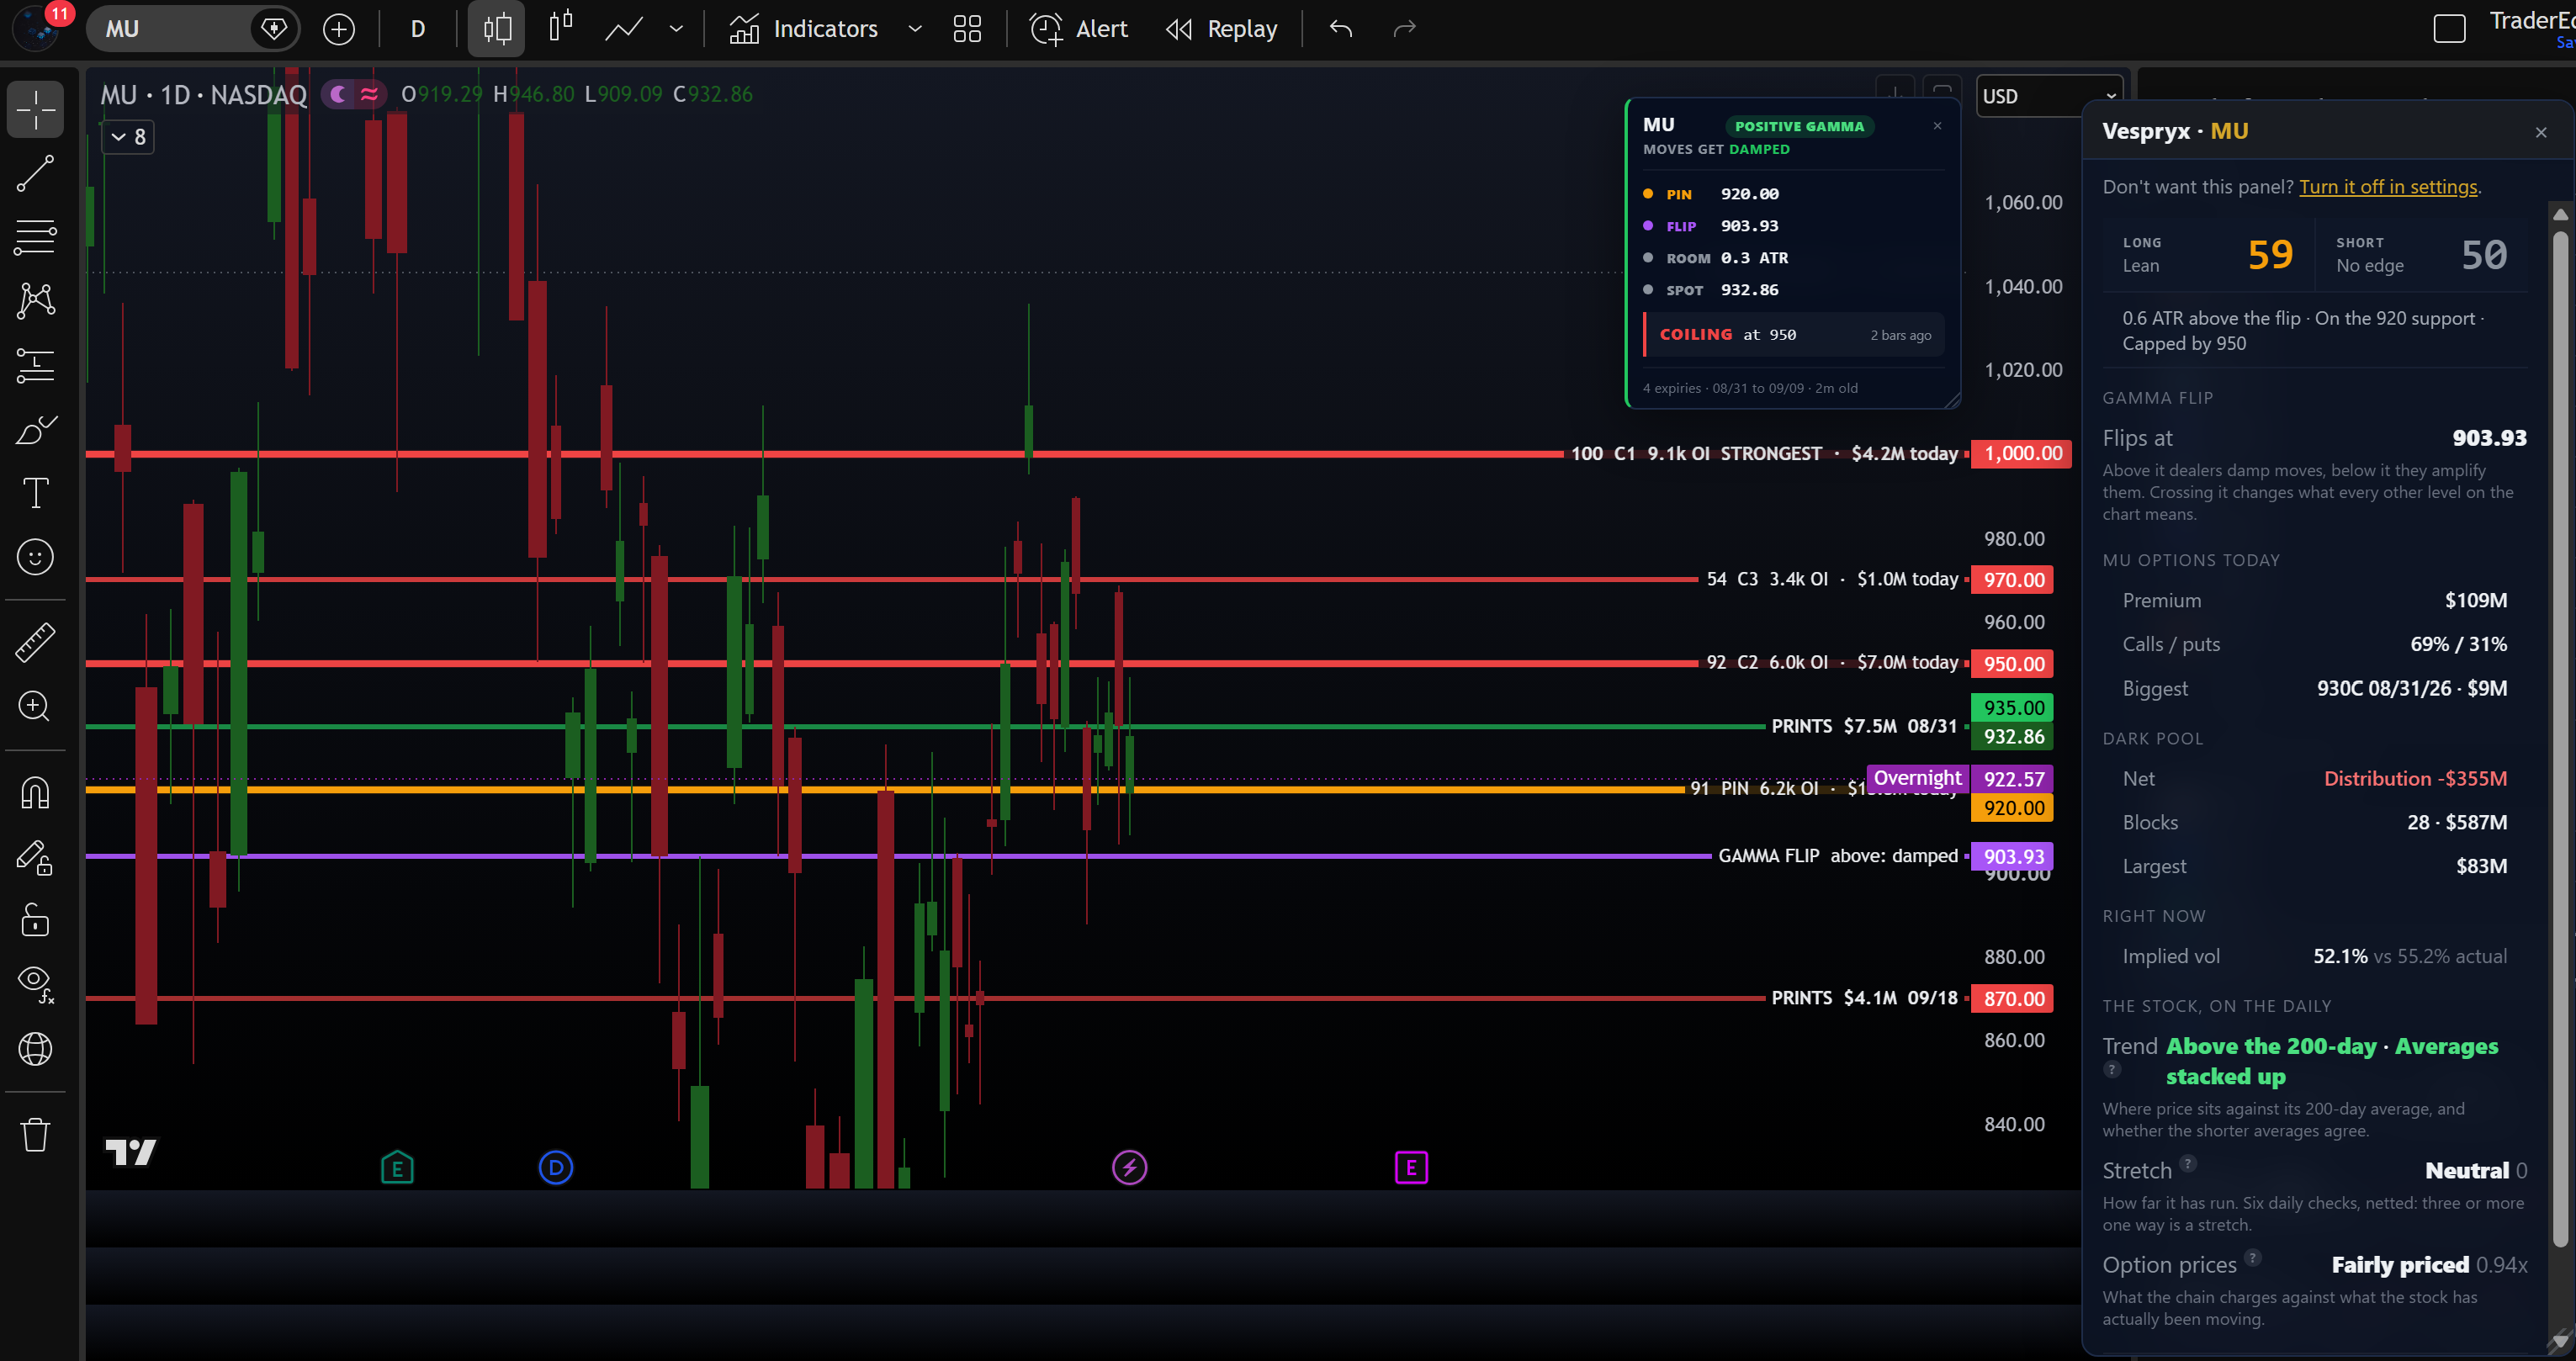Click the green 935.00 prints price label
Image resolution: width=2576 pixels, height=1361 pixels.
coord(2013,708)
